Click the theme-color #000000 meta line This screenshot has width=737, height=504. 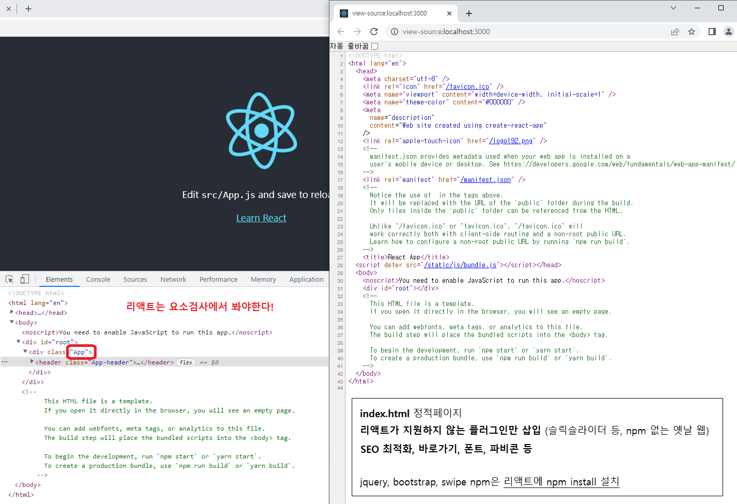[x=444, y=102]
